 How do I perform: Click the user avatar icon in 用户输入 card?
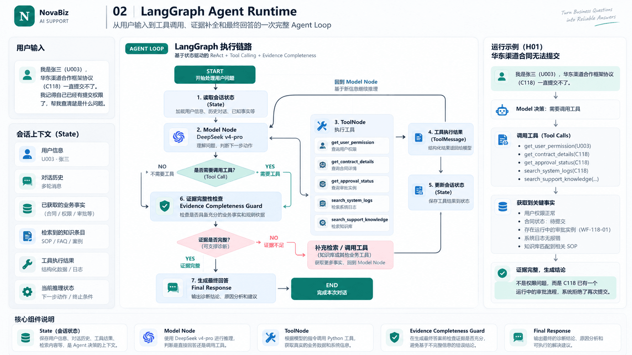tap(27, 75)
